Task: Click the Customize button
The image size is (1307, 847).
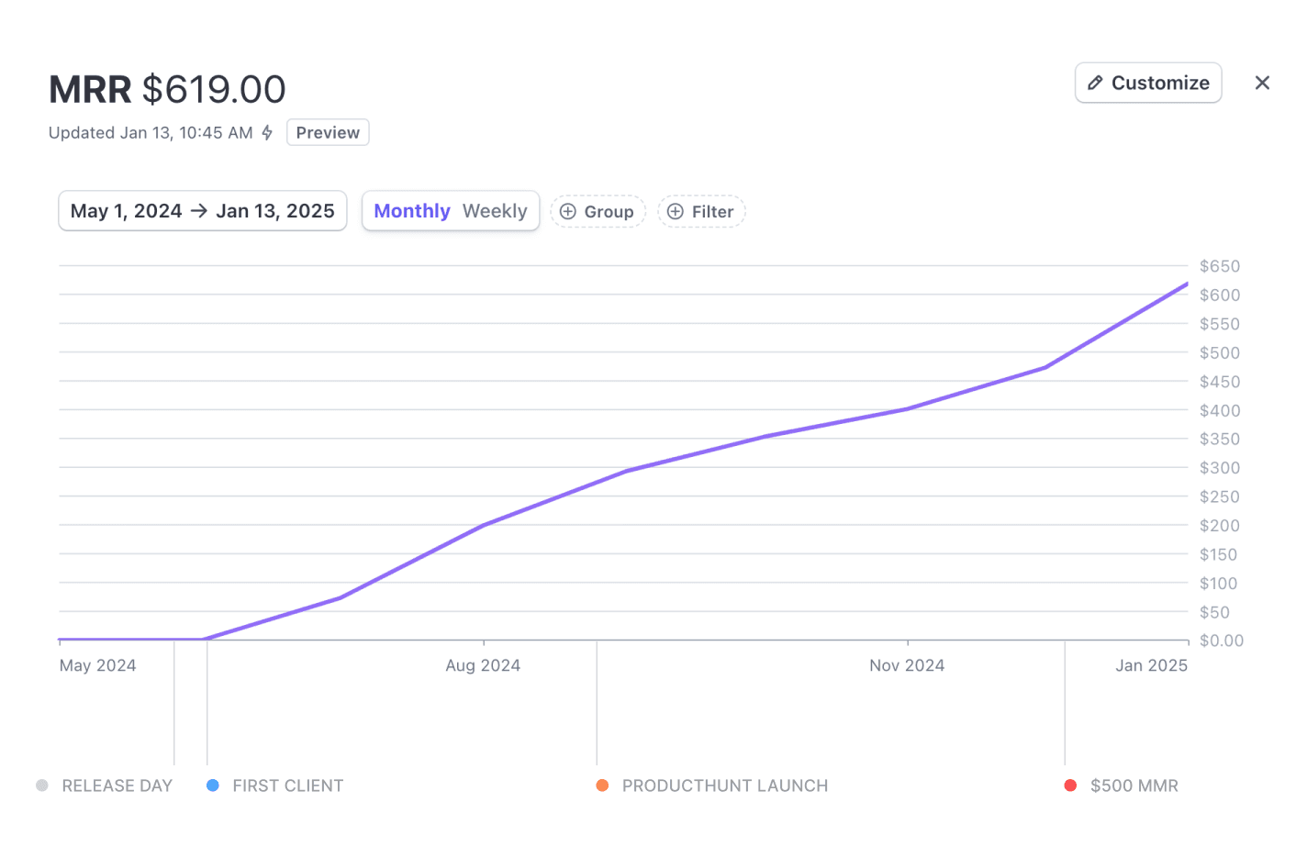Action: coord(1148,82)
